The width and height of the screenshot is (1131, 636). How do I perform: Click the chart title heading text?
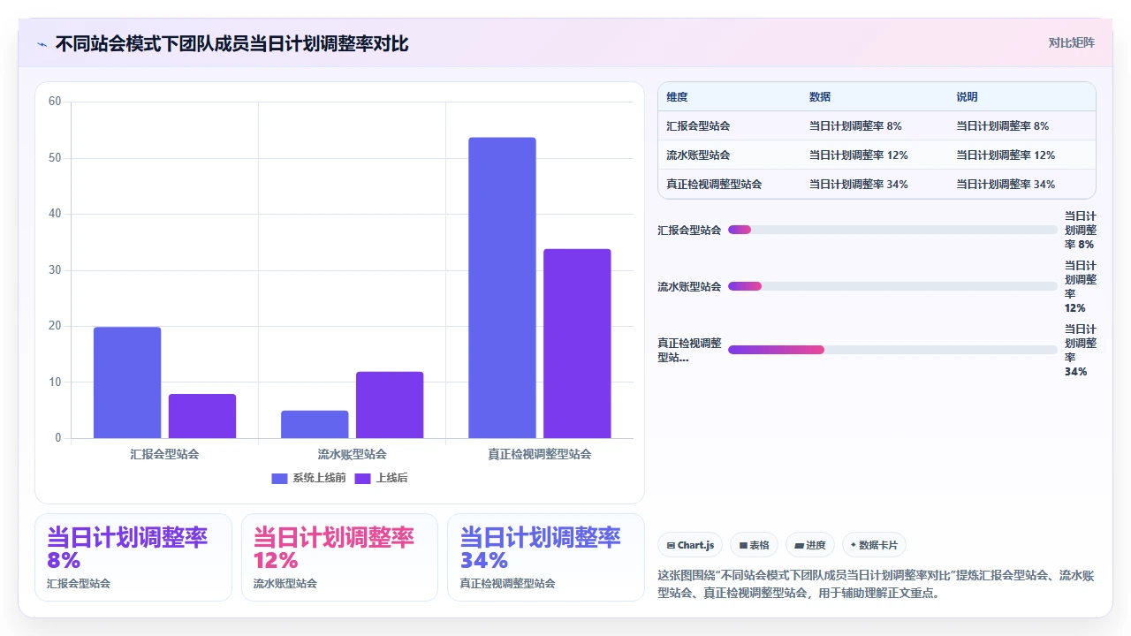(232, 43)
